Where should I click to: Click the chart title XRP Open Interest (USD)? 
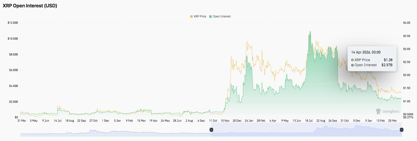(30, 6)
